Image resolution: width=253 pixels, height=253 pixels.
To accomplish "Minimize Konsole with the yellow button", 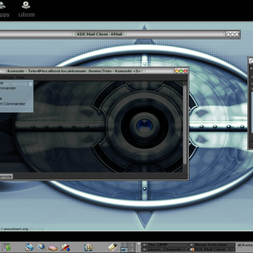I will pyautogui.click(x=176, y=71).
